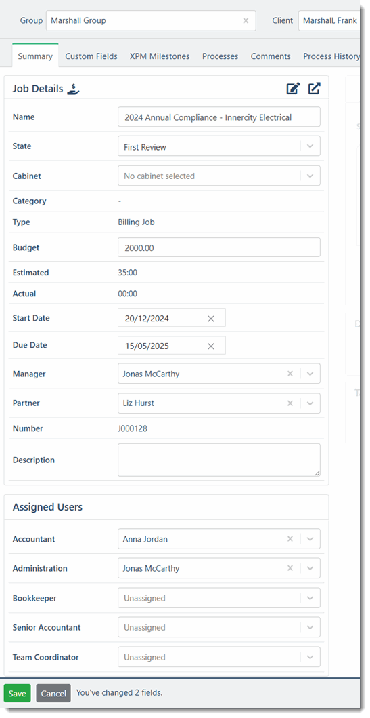Open the XPM Milestones tab

click(160, 56)
